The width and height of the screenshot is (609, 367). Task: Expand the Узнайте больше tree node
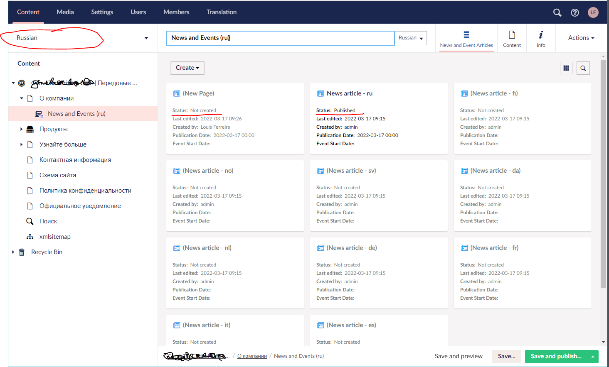22,144
